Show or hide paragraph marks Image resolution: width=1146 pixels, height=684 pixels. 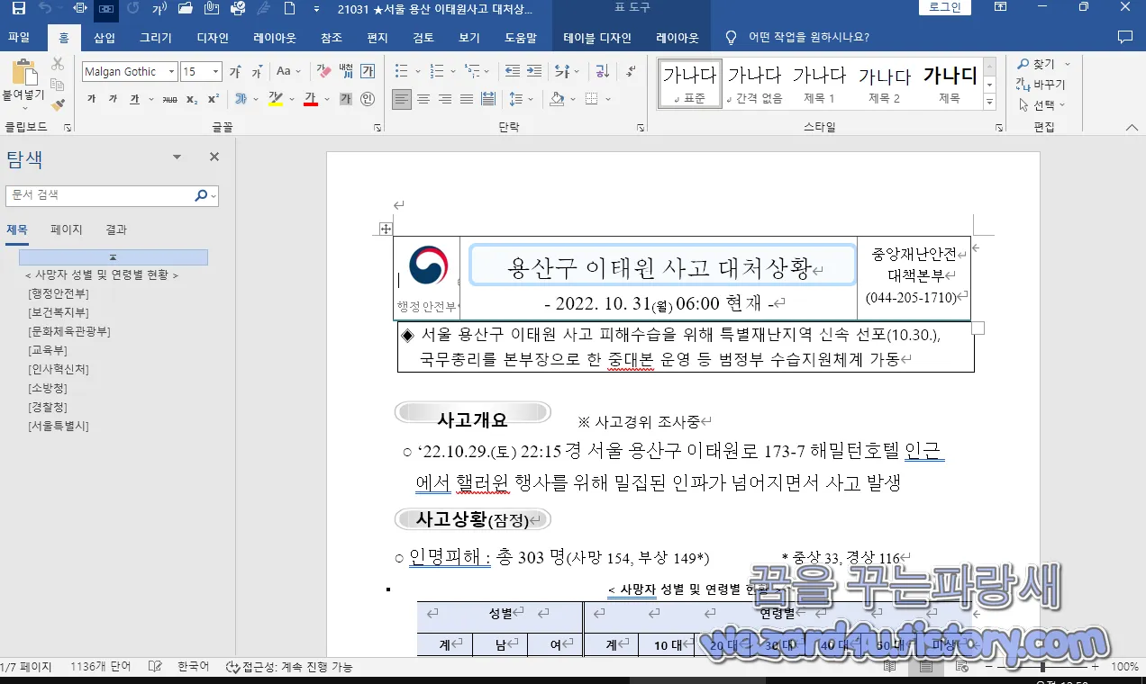(x=631, y=71)
